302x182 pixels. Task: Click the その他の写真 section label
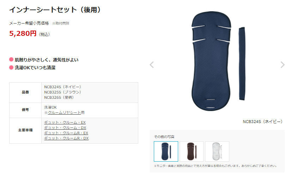[164, 137]
